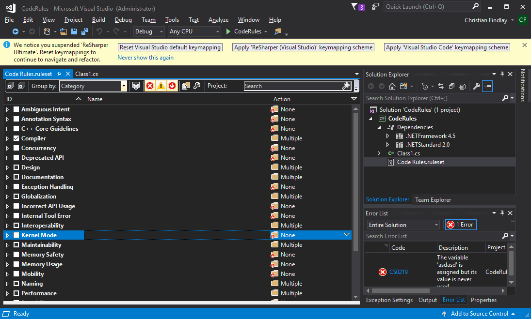Click the navigate backward arrow icon
This screenshot has width=531, height=319.
pyautogui.click(x=15, y=31)
